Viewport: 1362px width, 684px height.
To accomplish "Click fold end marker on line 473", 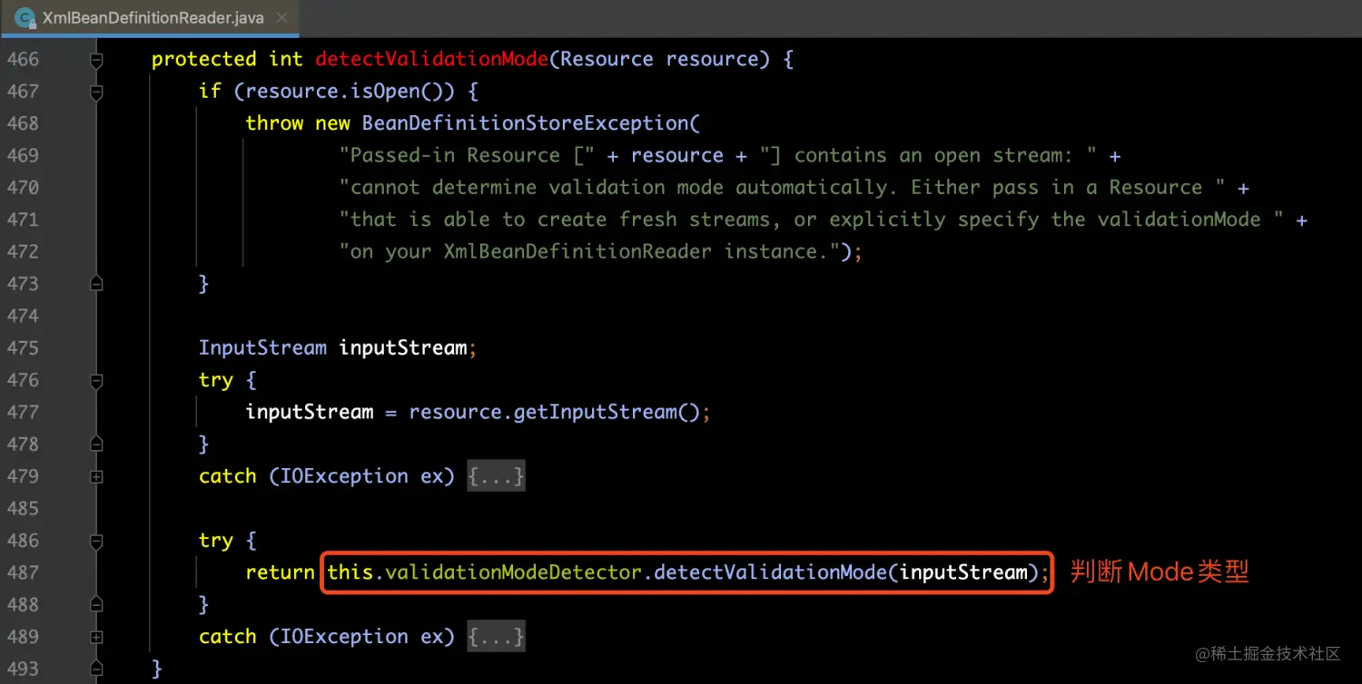I will tap(96, 284).
